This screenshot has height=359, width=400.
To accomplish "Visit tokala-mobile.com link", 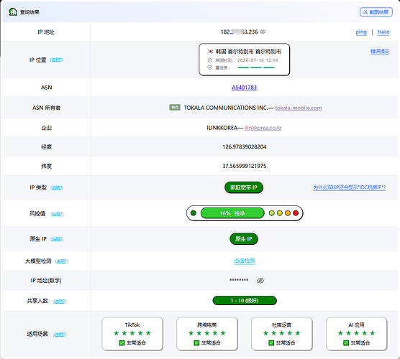I will coord(299,108).
